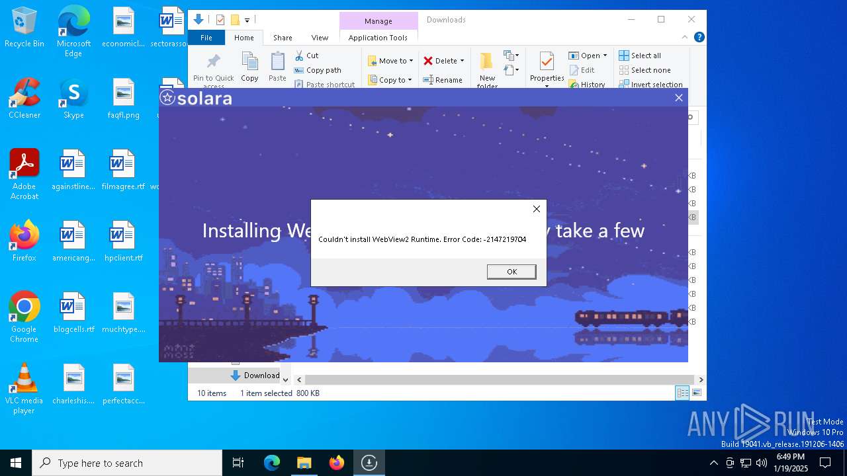
Task: Open the Windows Start menu
Action: pyautogui.click(x=16, y=463)
